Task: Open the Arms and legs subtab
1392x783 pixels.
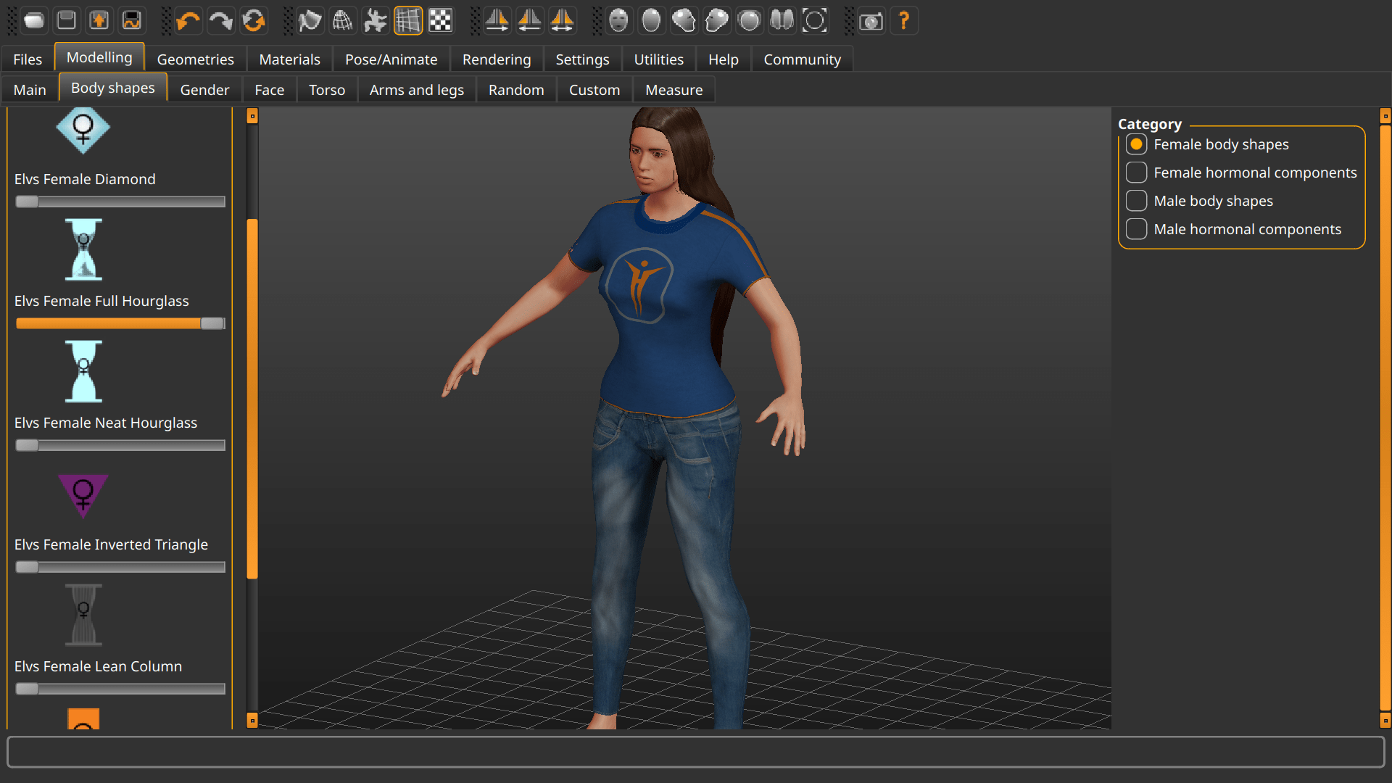Action: 416,90
